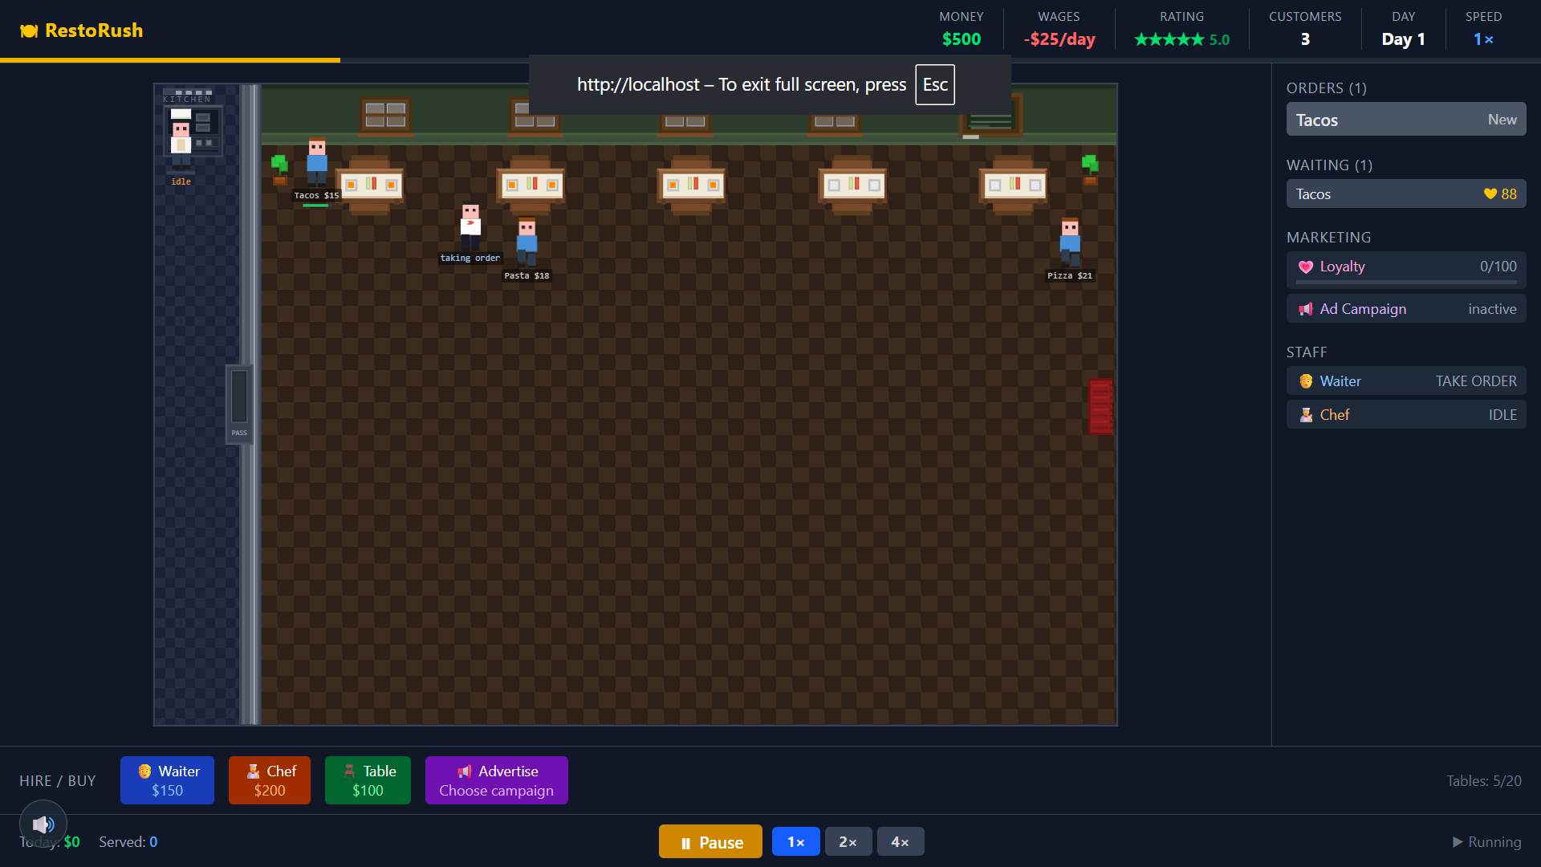Click the chef character in the kitchen

tap(181, 140)
